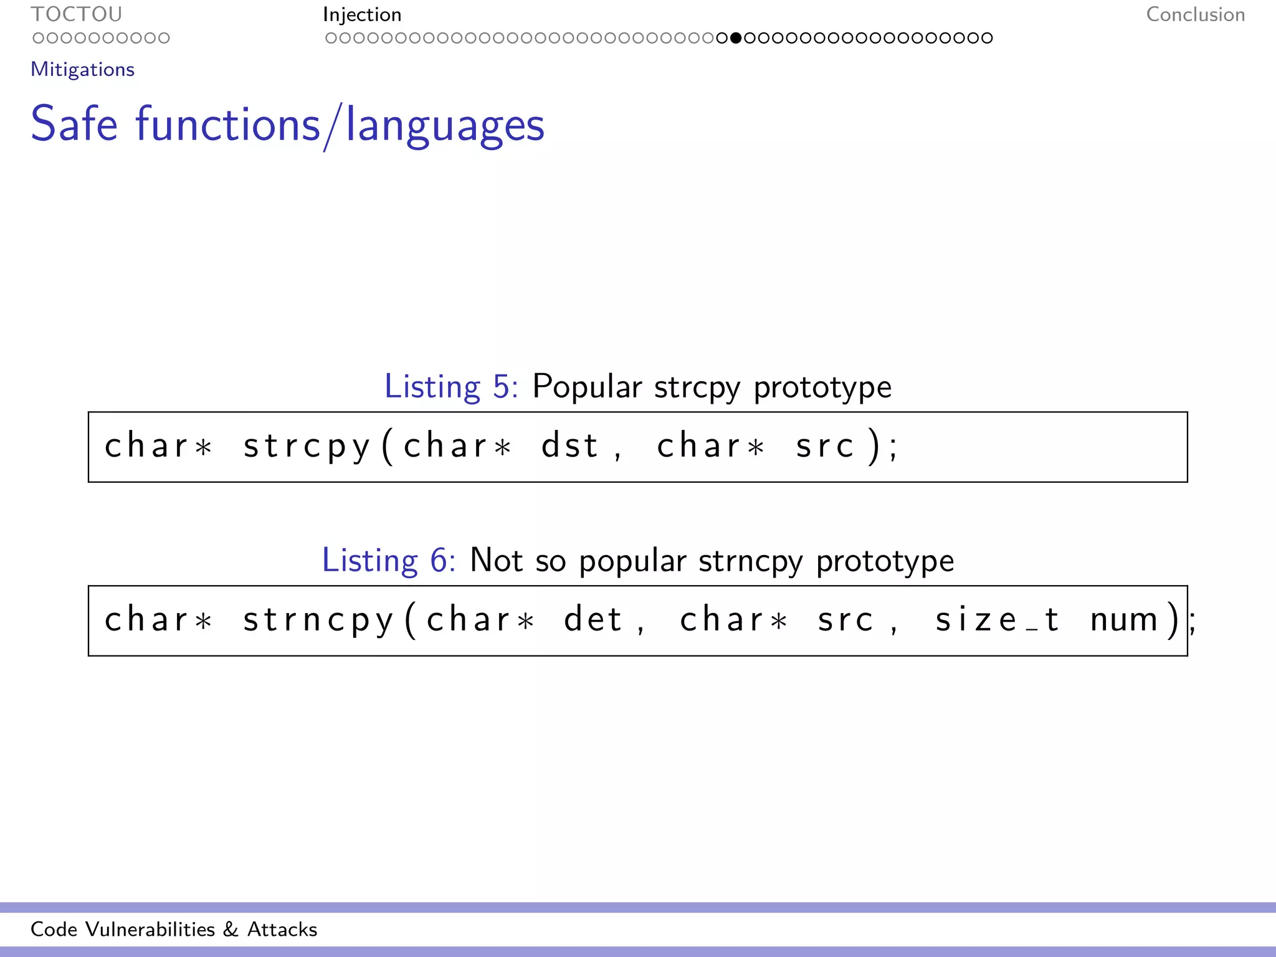Click 'Popular strcpy prototype' caption text

712,387
